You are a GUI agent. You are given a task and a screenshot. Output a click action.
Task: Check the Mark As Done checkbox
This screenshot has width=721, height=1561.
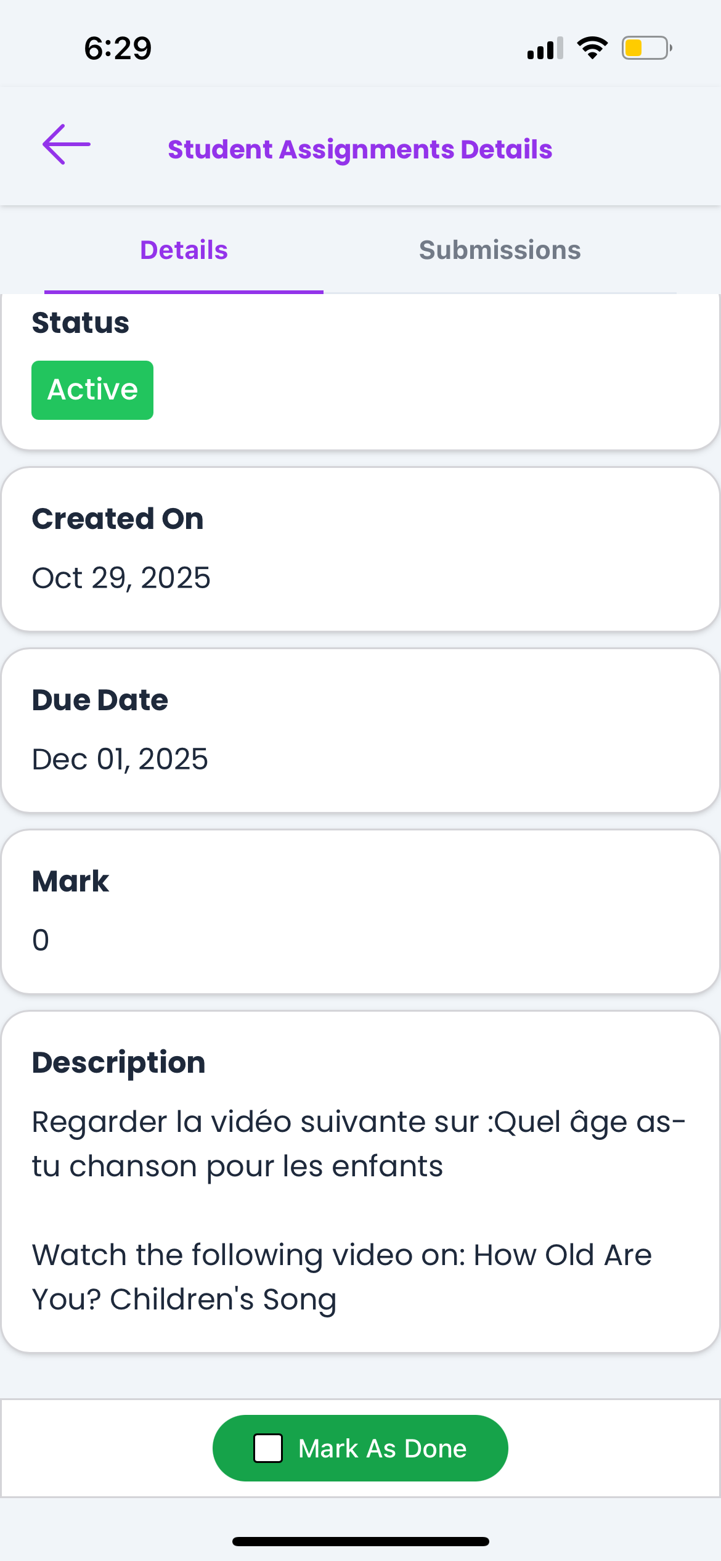(x=269, y=1448)
